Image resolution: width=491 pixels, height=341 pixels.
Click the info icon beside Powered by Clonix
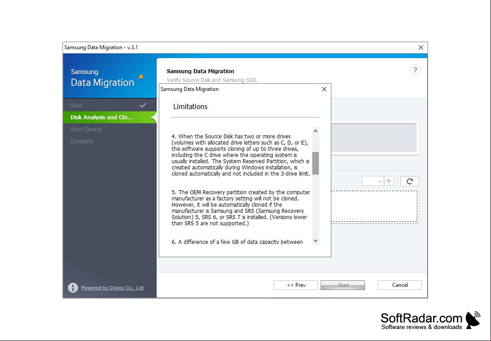pos(73,288)
